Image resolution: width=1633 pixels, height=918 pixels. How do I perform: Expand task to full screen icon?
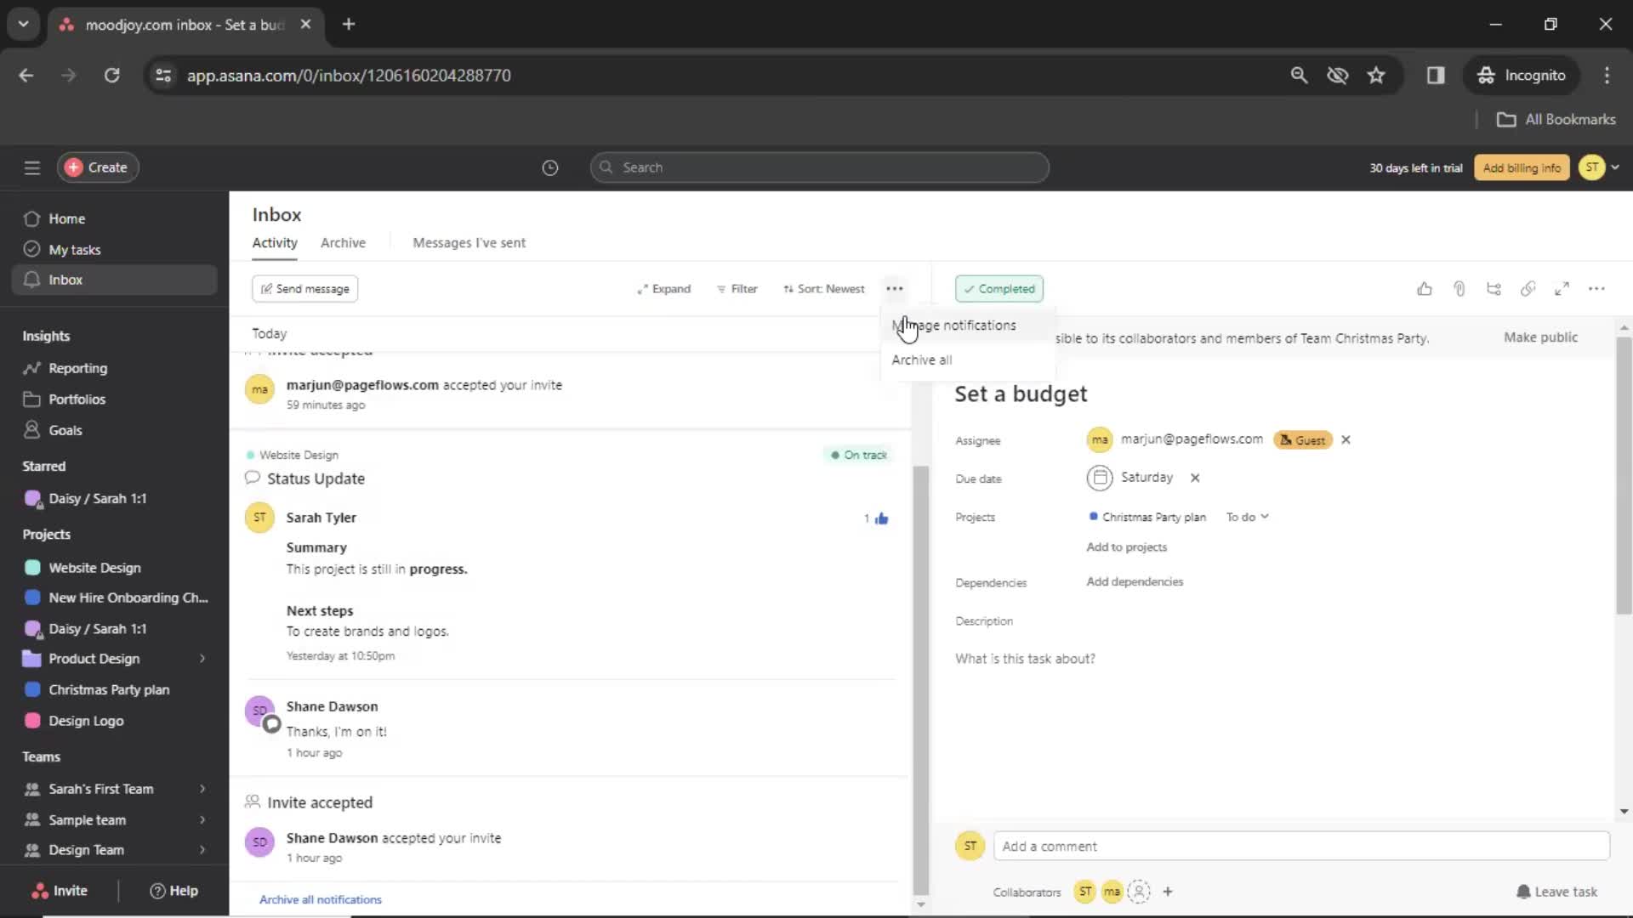[1562, 289]
